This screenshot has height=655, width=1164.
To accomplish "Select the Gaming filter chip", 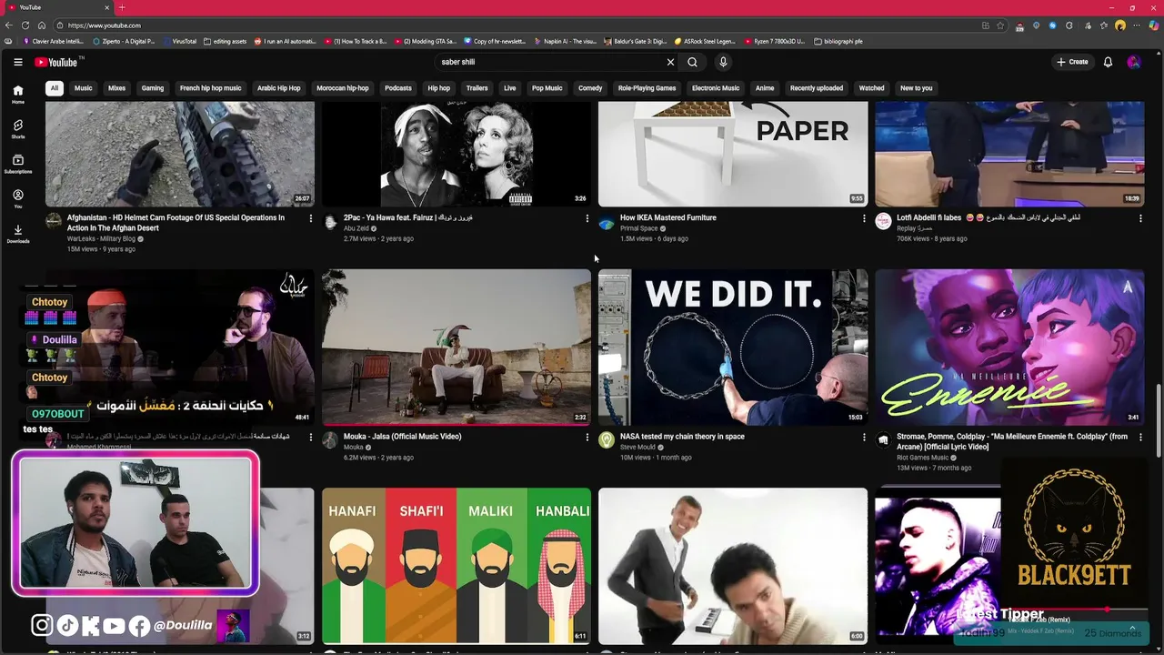I will tap(153, 88).
